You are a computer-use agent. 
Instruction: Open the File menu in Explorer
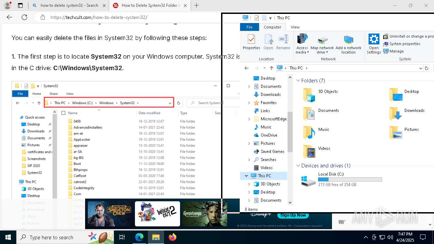tap(249, 27)
